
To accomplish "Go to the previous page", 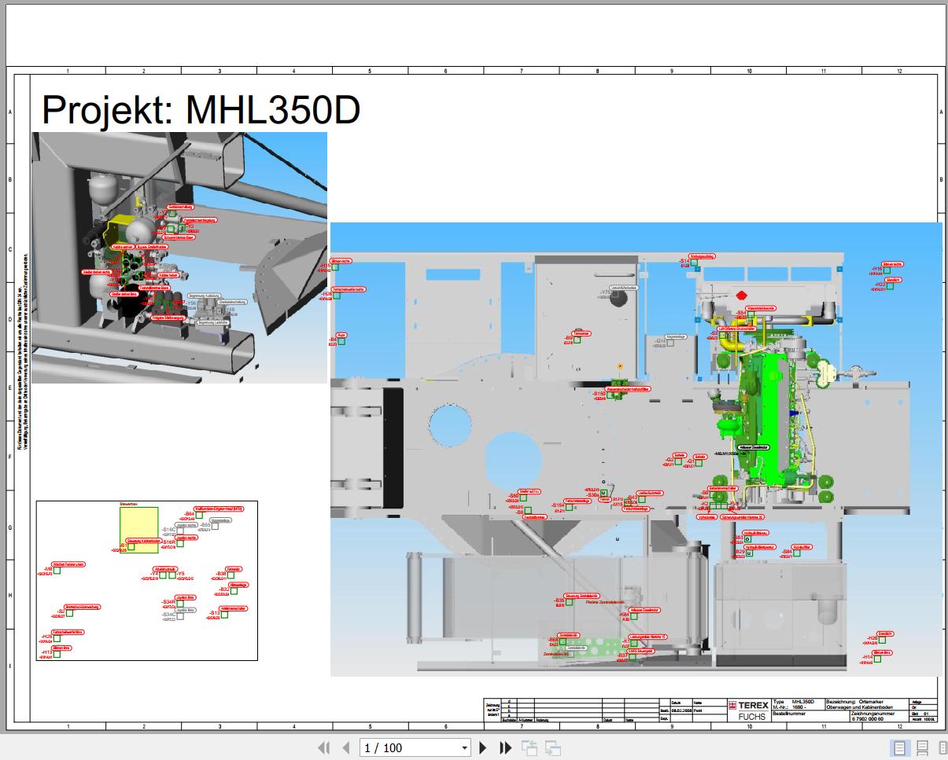I will [345, 747].
